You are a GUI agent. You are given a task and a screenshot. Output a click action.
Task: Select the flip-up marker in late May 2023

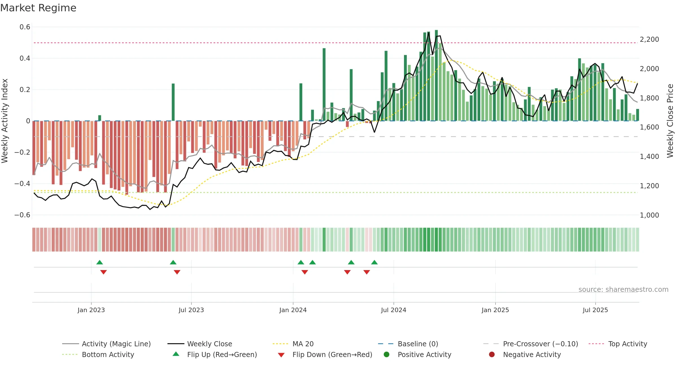173,262
